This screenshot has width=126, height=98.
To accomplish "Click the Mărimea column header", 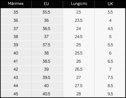I will tap(16, 4).
